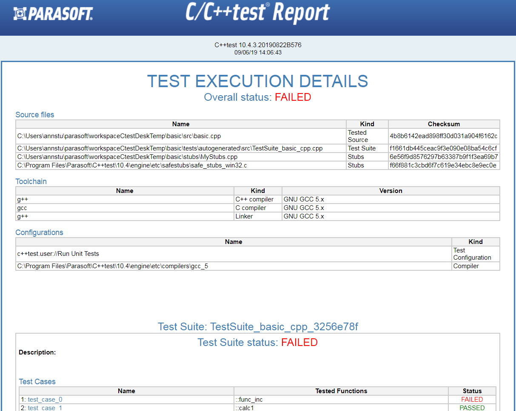Click the Stubs kind cell for MyStubs.cpp
The height and width of the screenshot is (411, 516).
tap(367, 157)
